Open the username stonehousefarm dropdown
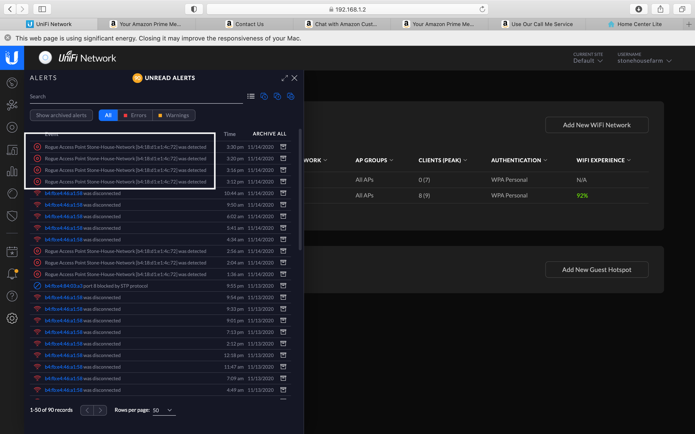This screenshot has width=695, height=434. (x=644, y=61)
